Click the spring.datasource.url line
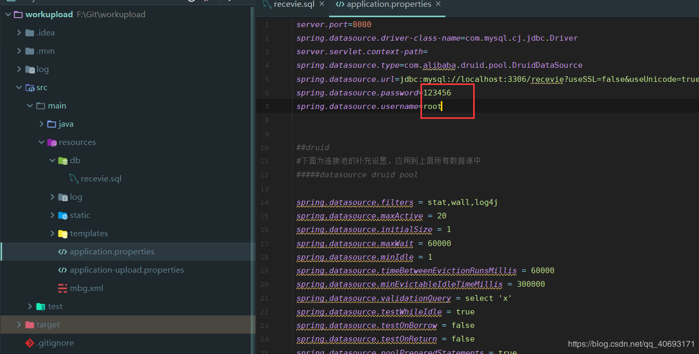 [497, 79]
